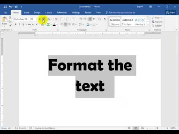Click Sign in
The height and width of the screenshot is (134, 179).
point(140,7)
